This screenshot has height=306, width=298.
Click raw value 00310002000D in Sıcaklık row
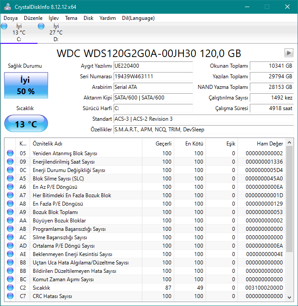[264, 288]
